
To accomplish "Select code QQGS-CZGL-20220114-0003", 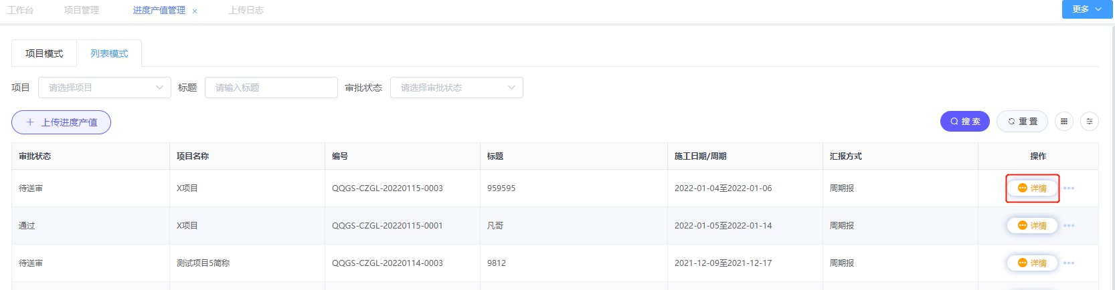I will pyautogui.click(x=388, y=263).
